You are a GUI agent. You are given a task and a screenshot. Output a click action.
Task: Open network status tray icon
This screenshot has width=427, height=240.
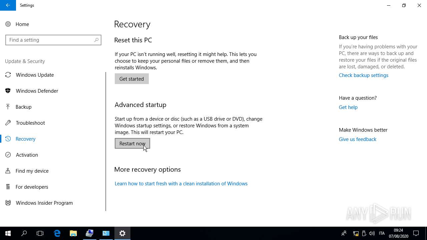[356, 233]
